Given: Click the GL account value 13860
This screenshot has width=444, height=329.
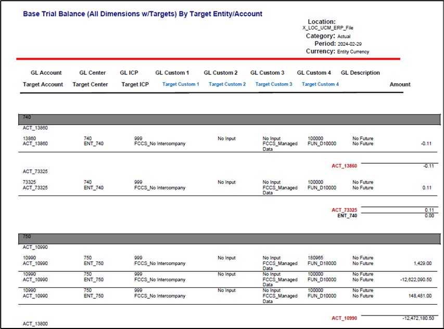Looking at the screenshot, I should (29, 138).
